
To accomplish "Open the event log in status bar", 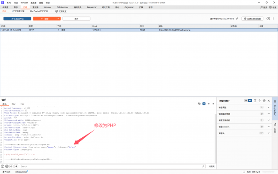I will [6, 172].
